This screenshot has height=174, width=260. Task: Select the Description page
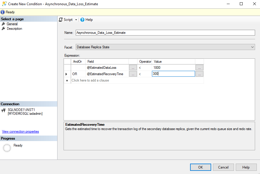14,29
